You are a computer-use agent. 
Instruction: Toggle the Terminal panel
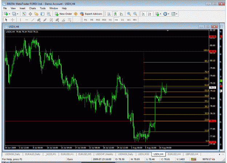tap(42, 14)
